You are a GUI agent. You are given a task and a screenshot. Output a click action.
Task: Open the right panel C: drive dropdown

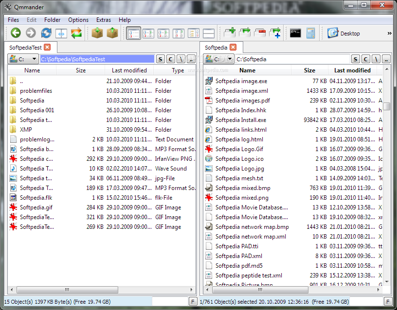[x=219, y=59]
